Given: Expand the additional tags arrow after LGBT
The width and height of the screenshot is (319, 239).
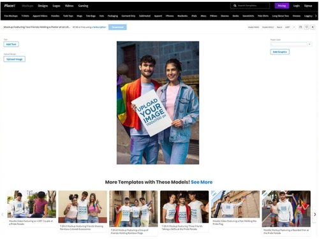Looking at the screenshot, I should click(294, 27).
